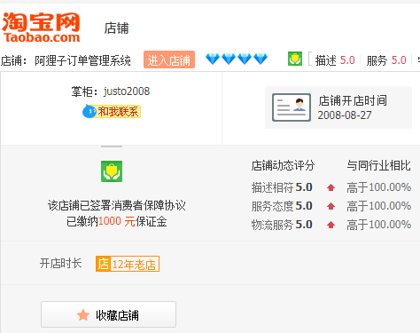Click the large green consumer guarantee badge
The image size is (420, 333).
tap(112, 171)
